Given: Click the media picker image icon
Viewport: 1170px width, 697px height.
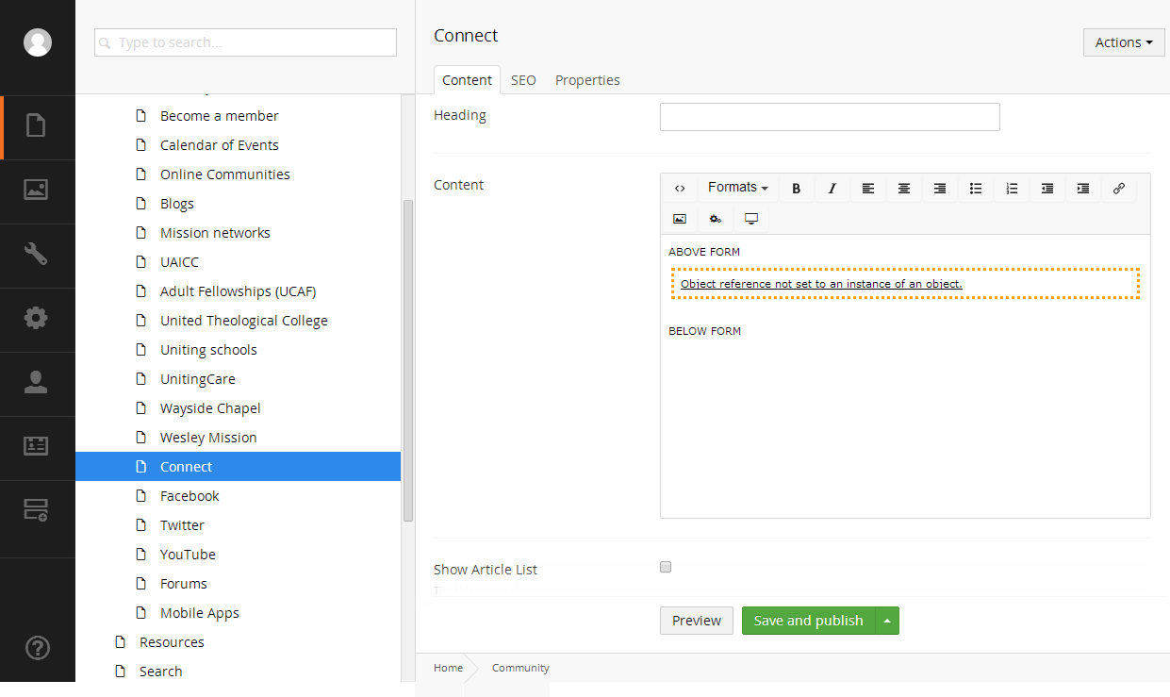Looking at the screenshot, I should [x=680, y=219].
